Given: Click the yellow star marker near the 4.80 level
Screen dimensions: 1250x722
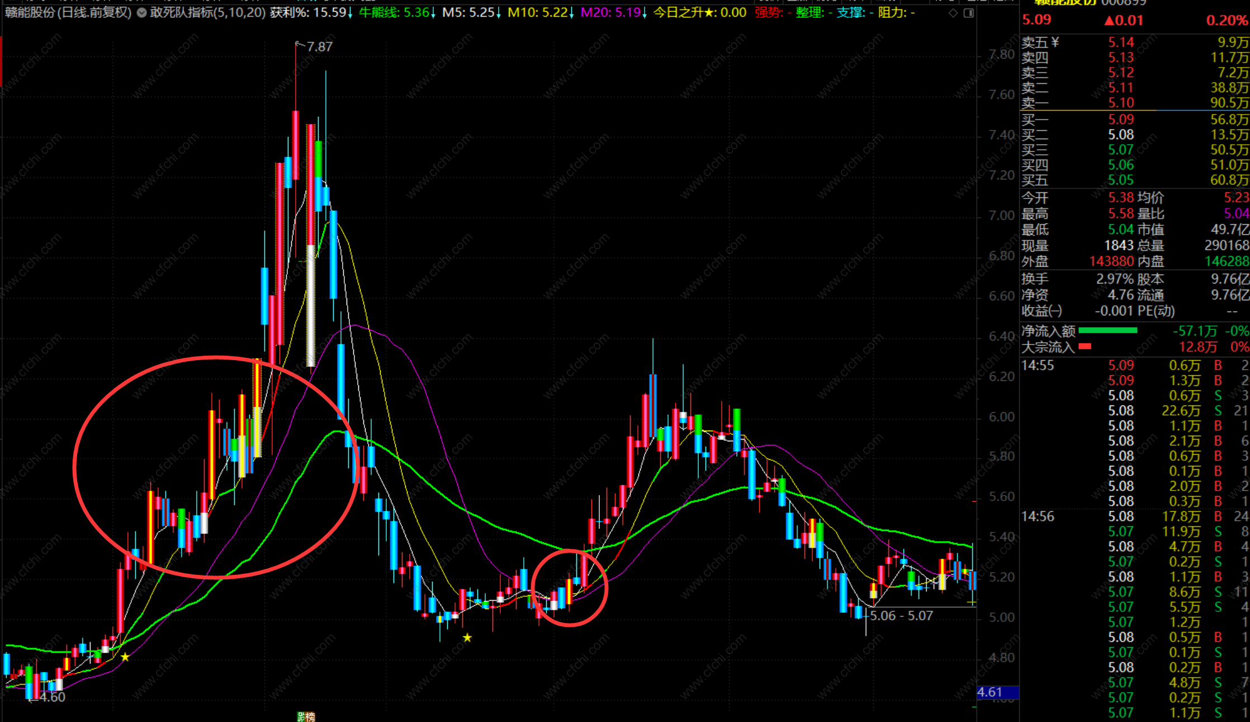Looking at the screenshot, I should click(125, 657).
